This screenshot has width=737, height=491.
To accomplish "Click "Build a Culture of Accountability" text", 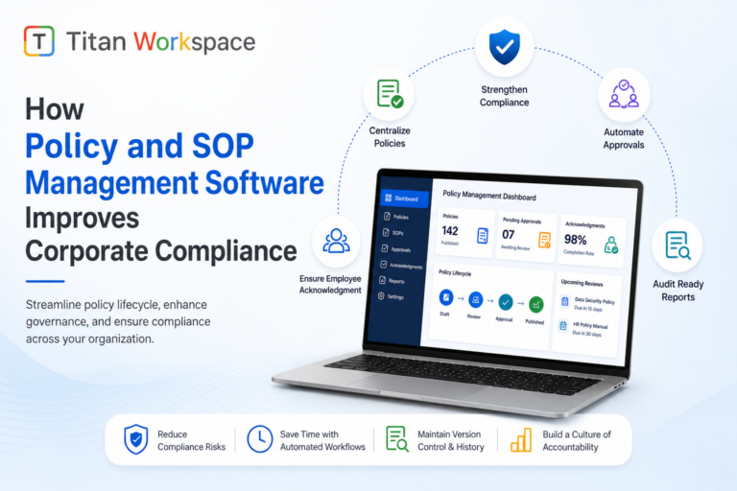I will (577, 440).
